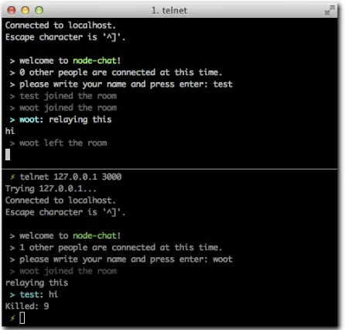
Task: Click 'woot joined the room' in lower pane
Action: (63, 271)
